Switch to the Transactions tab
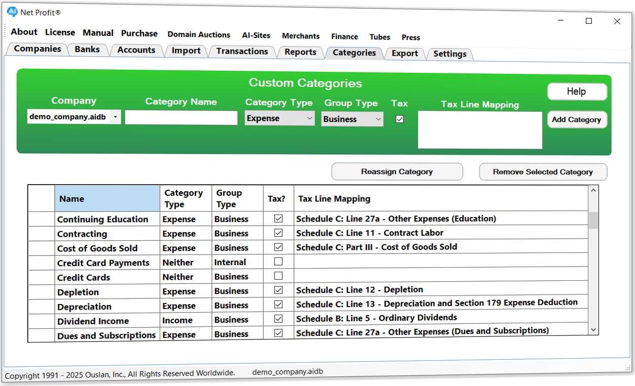The height and width of the screenshot is (386, 635). (x=242, y=51)
